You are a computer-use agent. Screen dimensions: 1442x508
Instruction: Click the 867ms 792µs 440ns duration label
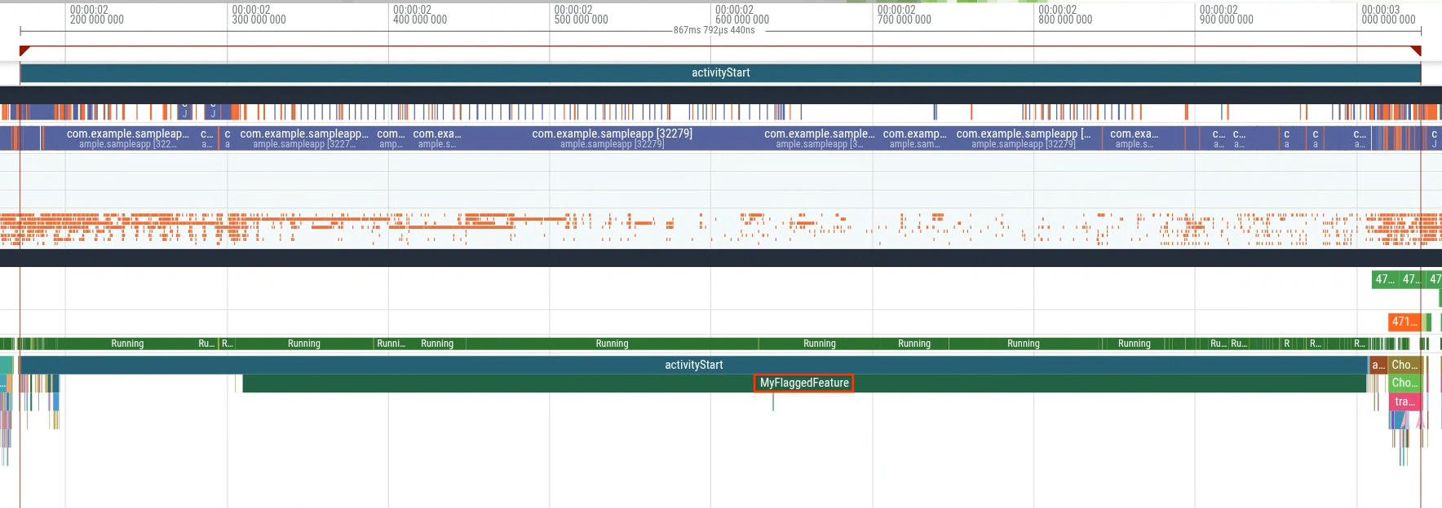(714, 30)
